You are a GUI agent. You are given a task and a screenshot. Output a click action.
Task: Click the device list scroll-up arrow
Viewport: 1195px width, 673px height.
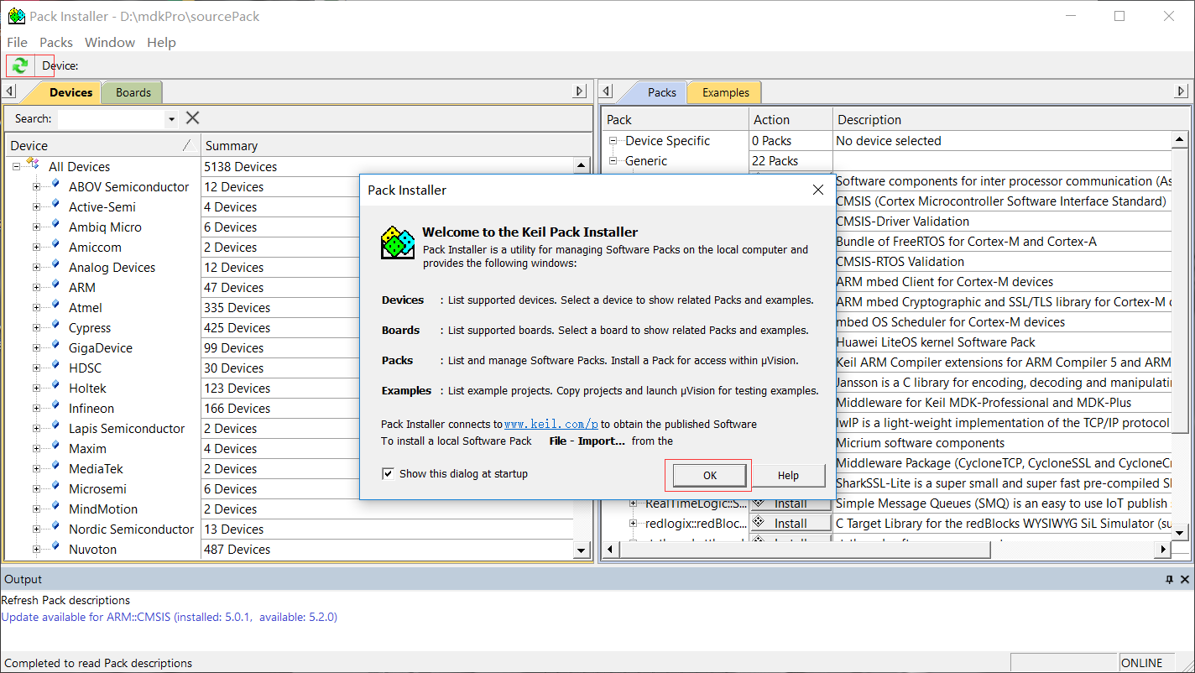(x=582, y=165)
